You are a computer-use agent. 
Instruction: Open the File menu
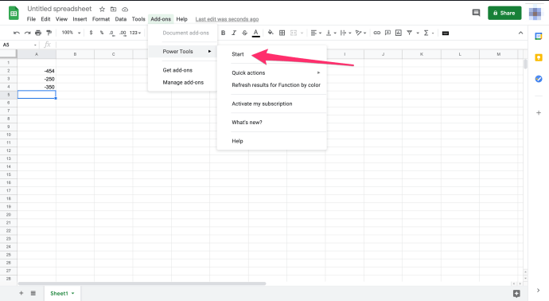[x=31, y=19]
